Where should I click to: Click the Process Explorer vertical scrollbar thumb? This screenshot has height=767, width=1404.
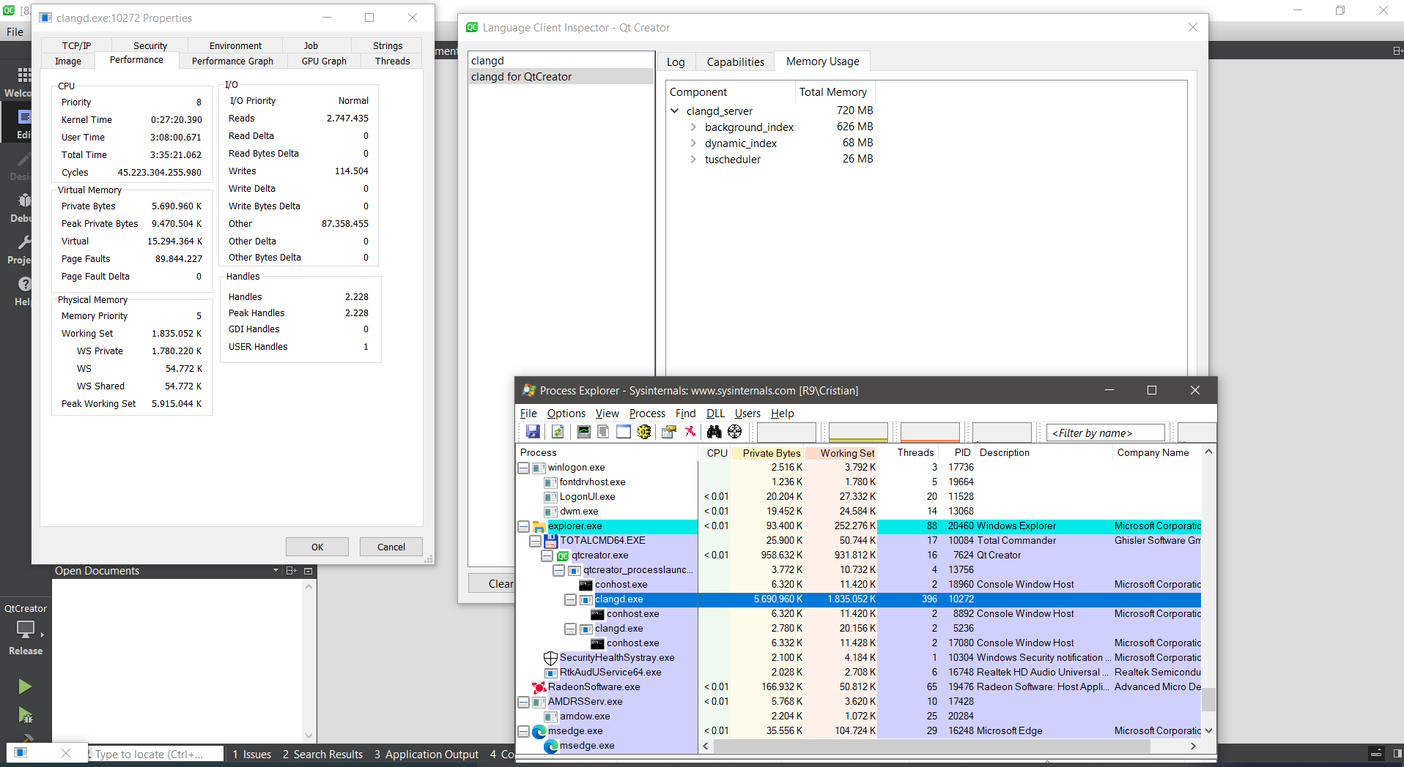click(x=1208, y=700)
